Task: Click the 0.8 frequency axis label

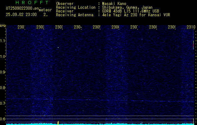Action: [3, 87]
